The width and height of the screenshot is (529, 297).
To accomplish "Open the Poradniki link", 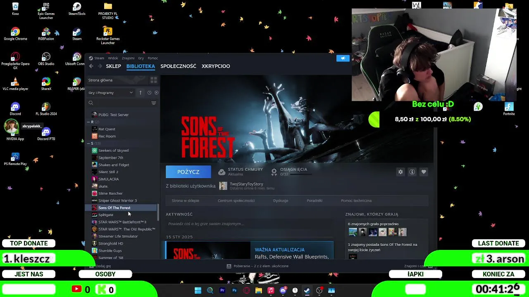I will (x=315, y=200).
